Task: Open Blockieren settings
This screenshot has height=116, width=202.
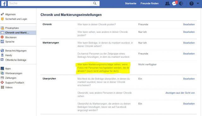Action: pos(11,37)
